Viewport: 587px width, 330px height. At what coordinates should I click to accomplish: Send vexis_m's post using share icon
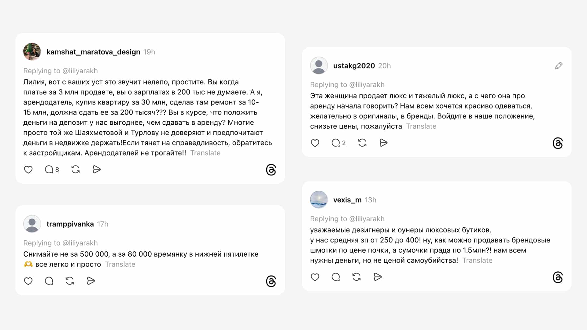coord(378,277)
